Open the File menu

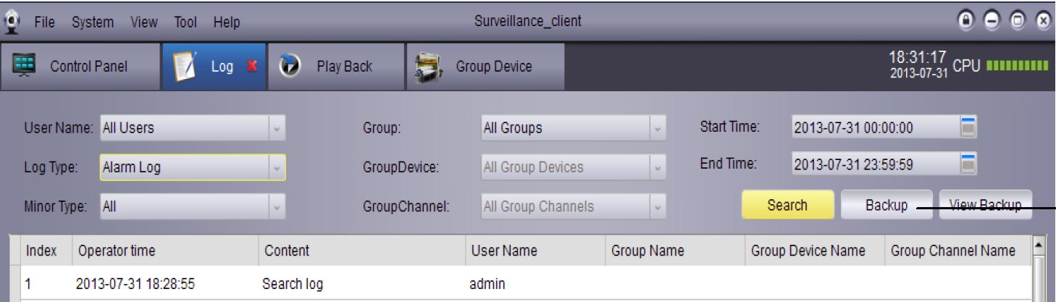coord(45,22)
